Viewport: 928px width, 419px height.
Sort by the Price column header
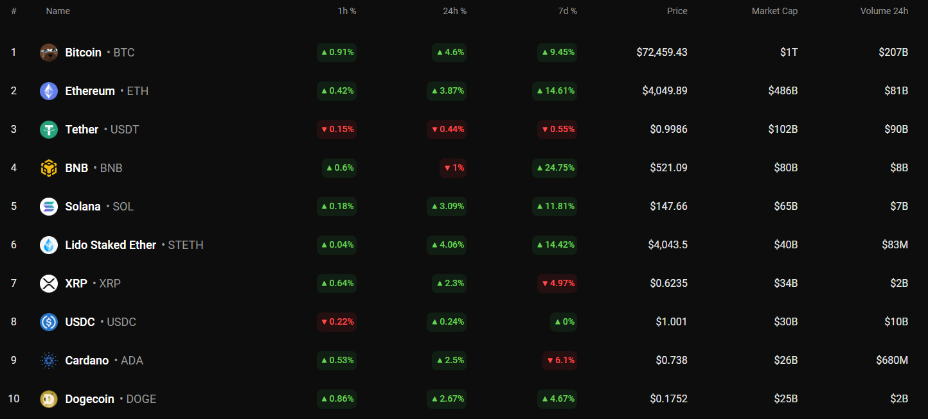[677, 11]
